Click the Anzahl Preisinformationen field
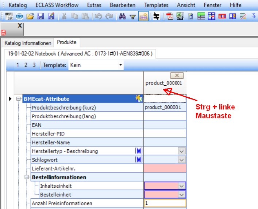 click(x=165, y=203)
